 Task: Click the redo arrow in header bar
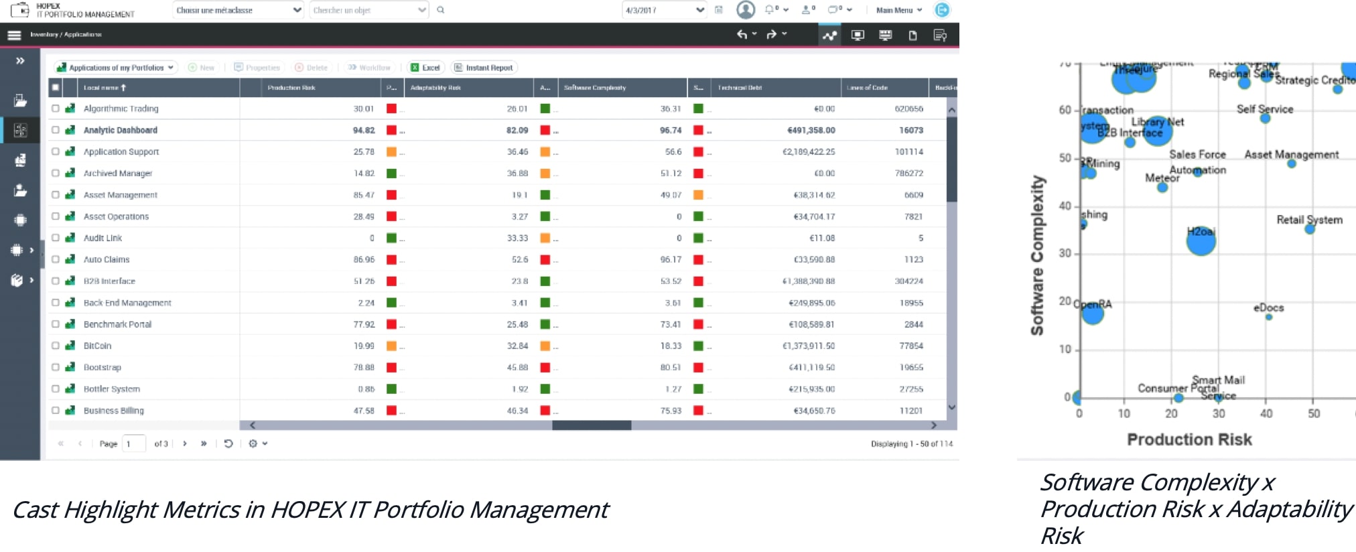click(772, 35)
